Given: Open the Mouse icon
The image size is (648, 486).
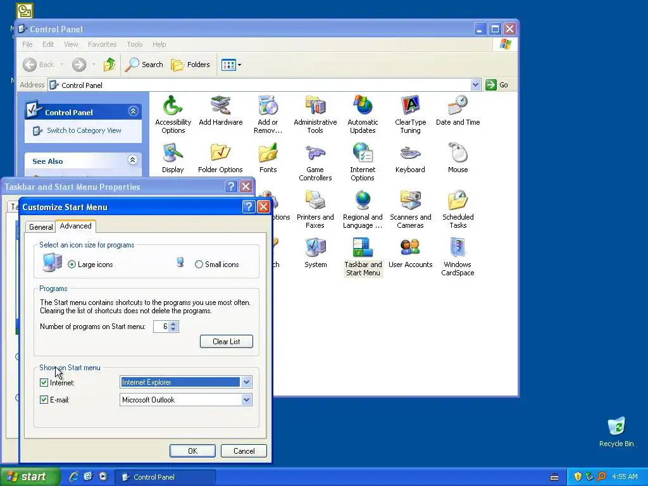Looking at the screenshot, I should tap(458, 158).
